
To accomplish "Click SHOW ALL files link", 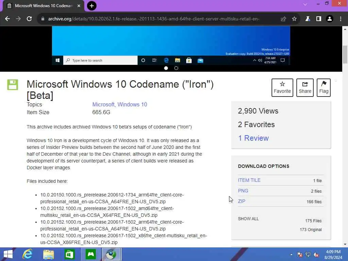I will (x=248, y=219).
